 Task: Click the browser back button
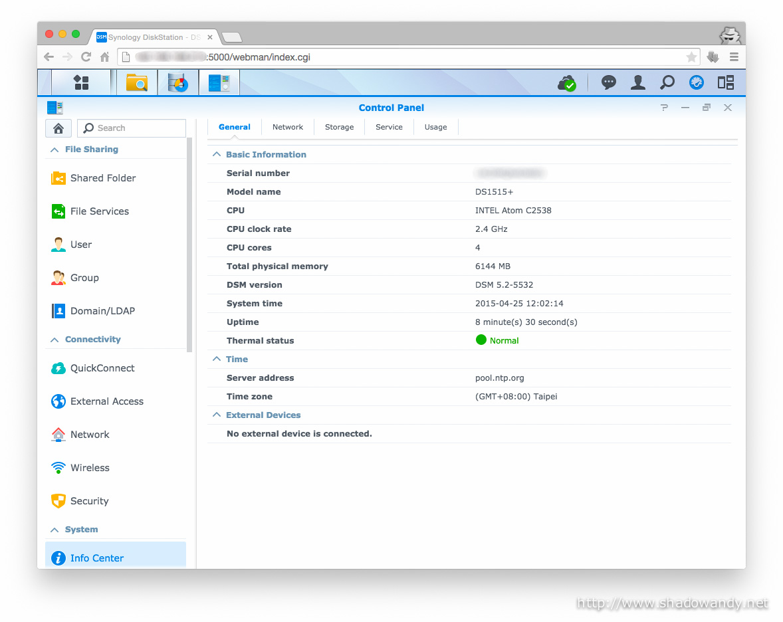pyautogui.click(x=49, y=57)
